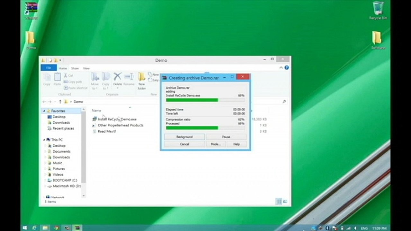Switch to the Share ribbon tab
The height and width of the screenshot is (231, 411).
point(75,68)
